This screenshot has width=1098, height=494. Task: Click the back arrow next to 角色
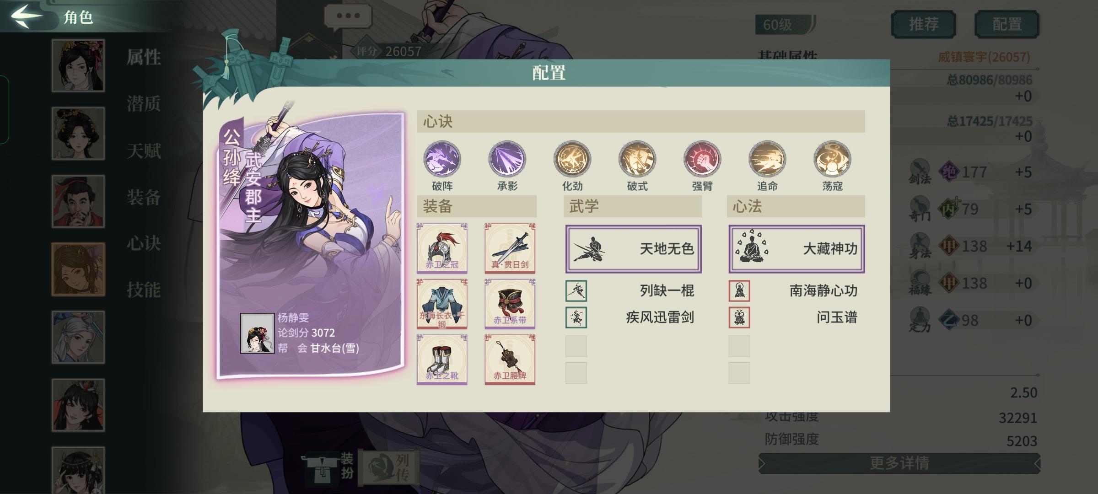(27, 16)
